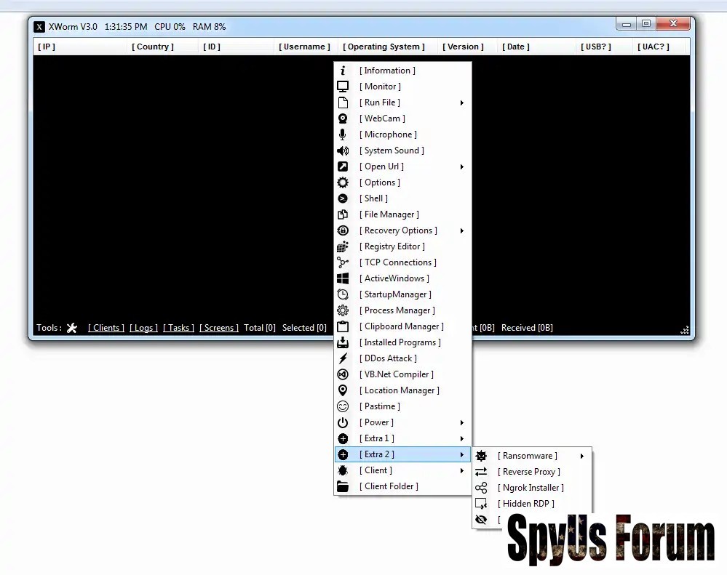Screen dimensions: 727x575
Task: Expand the Recovery Options submenu arrow
Action: click(x=461, y=231)
